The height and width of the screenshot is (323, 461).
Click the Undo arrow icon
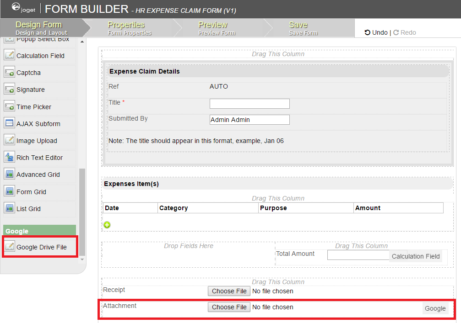point(368,32)
